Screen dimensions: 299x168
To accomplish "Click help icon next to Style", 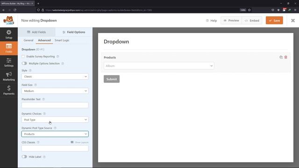I will click(x=30, y=70).
